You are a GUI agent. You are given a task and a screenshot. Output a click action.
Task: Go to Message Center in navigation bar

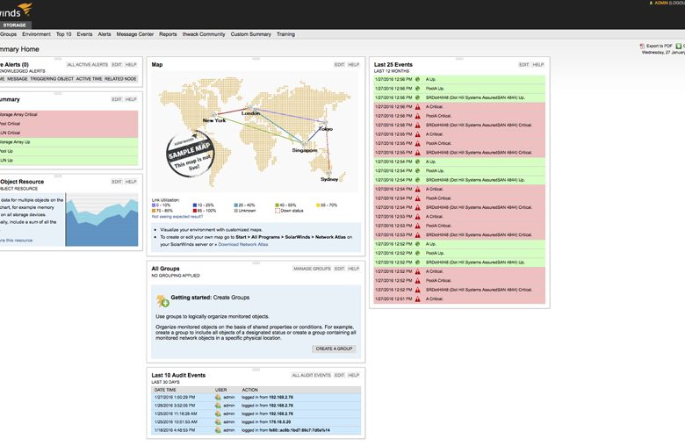[x=135, y=34]
